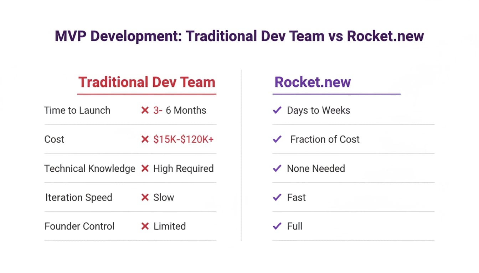479x273 pixels.
Task: Select the Days to Weeks text
Action: [319, 111]
